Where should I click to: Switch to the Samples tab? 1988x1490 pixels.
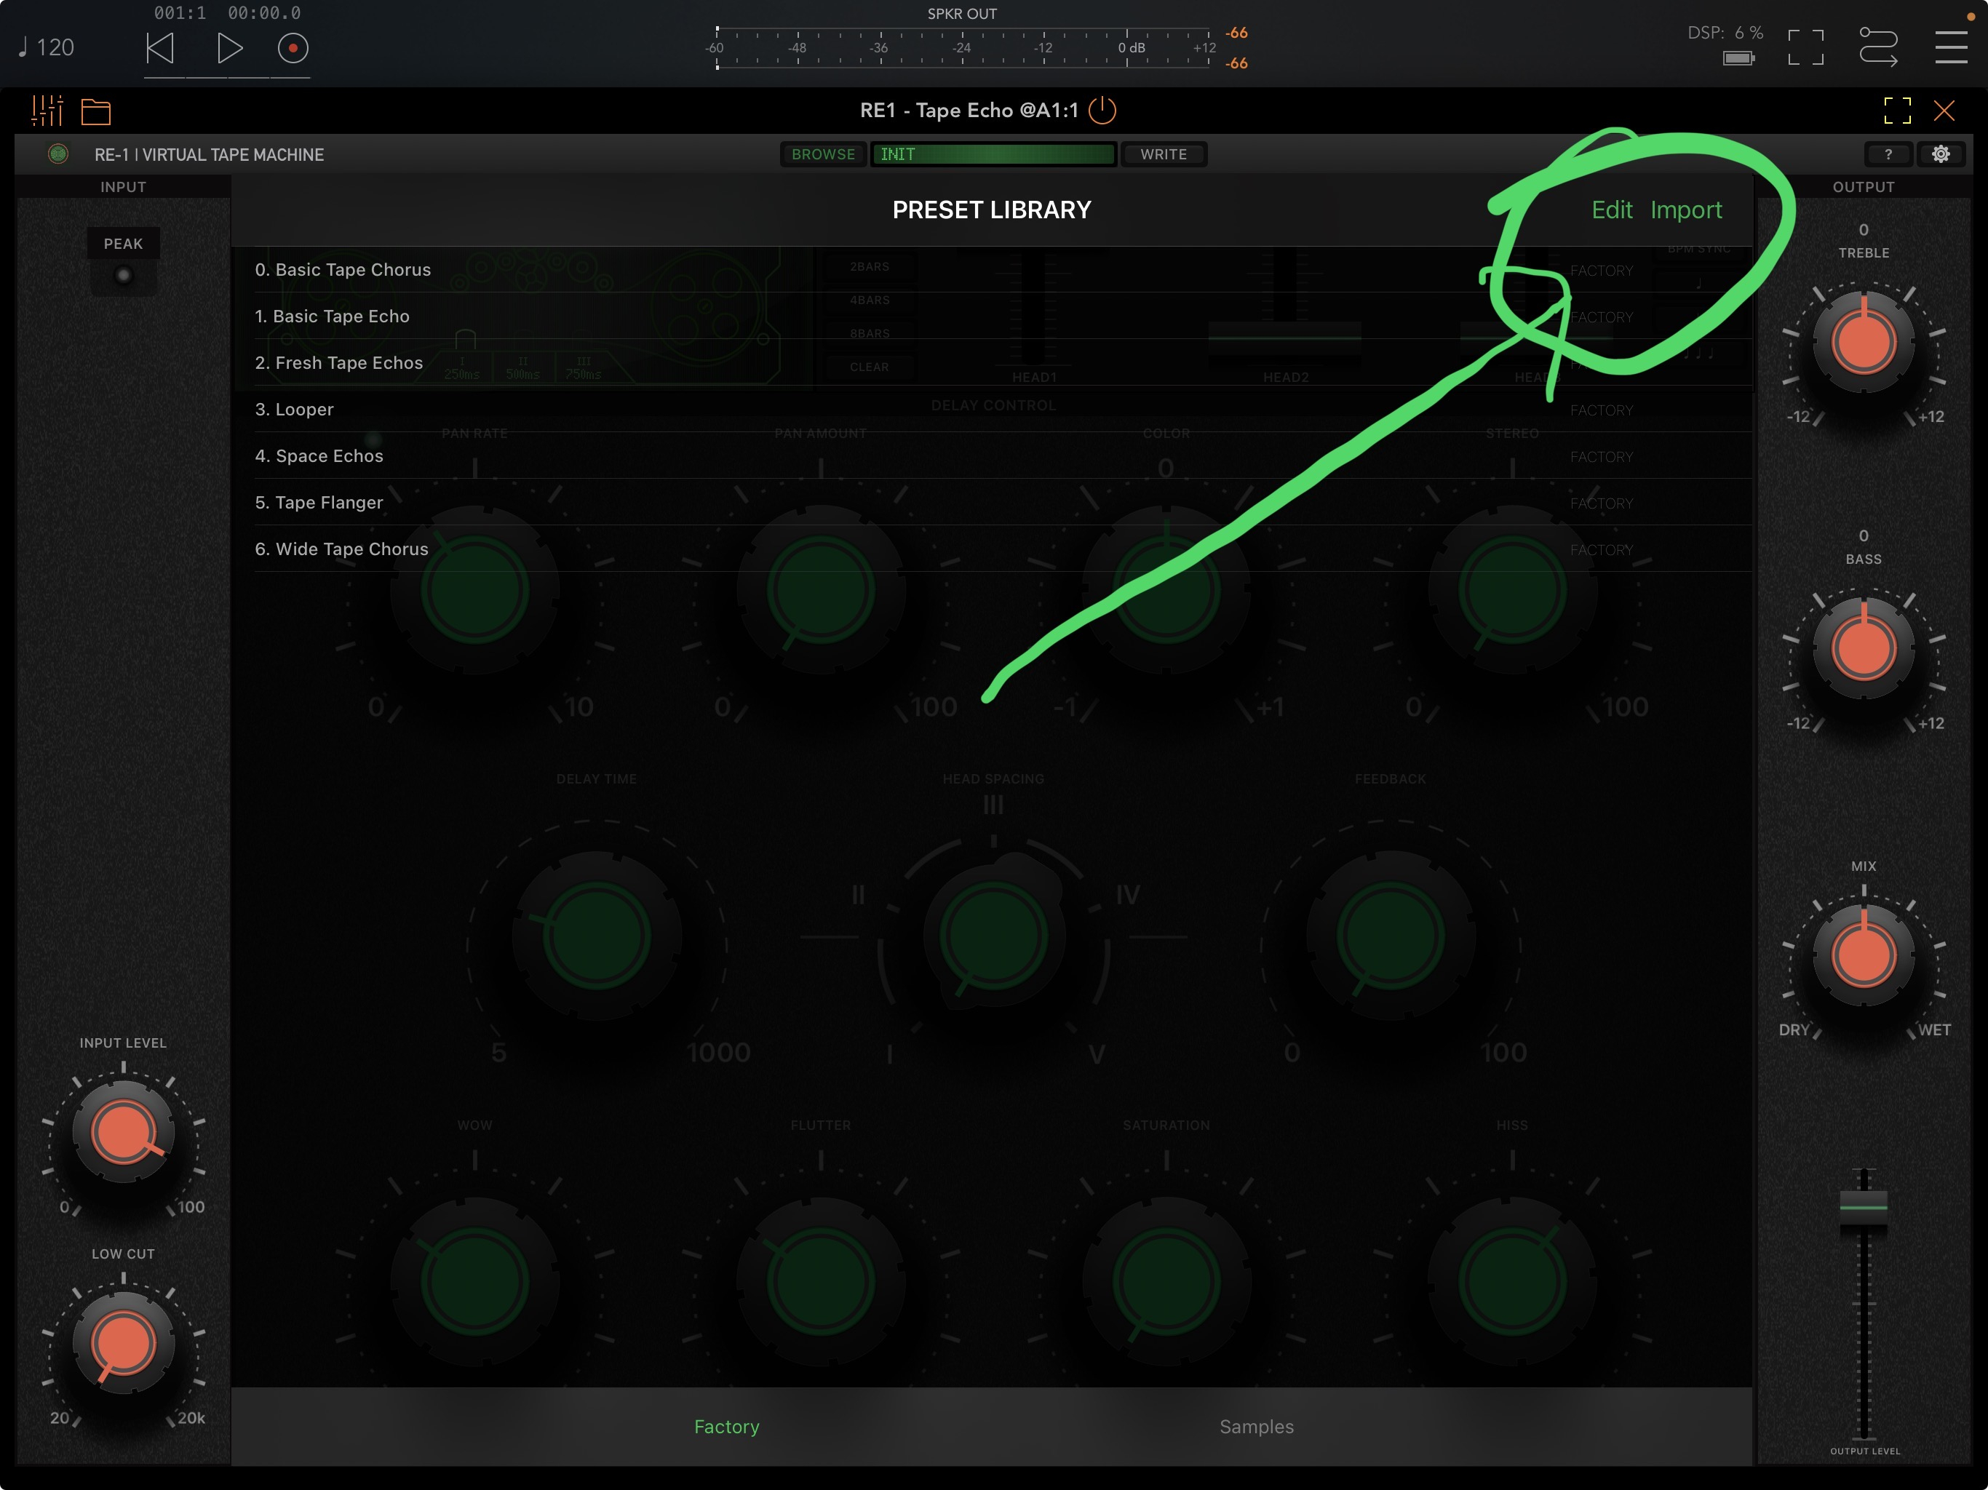[1255, 1426]
